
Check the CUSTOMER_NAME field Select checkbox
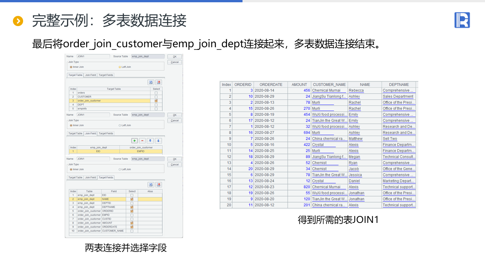pos(132,231)
